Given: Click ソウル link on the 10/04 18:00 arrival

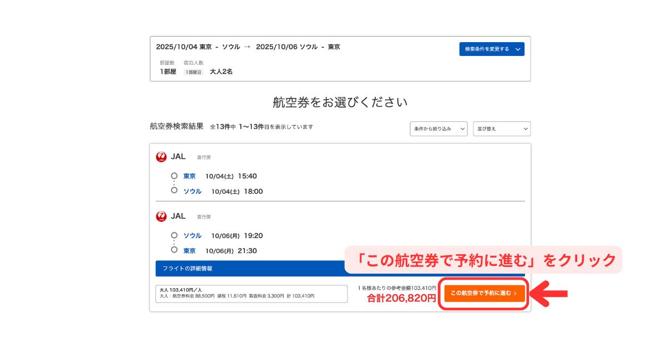Looking at the screenshot, I should coord(192,191).
